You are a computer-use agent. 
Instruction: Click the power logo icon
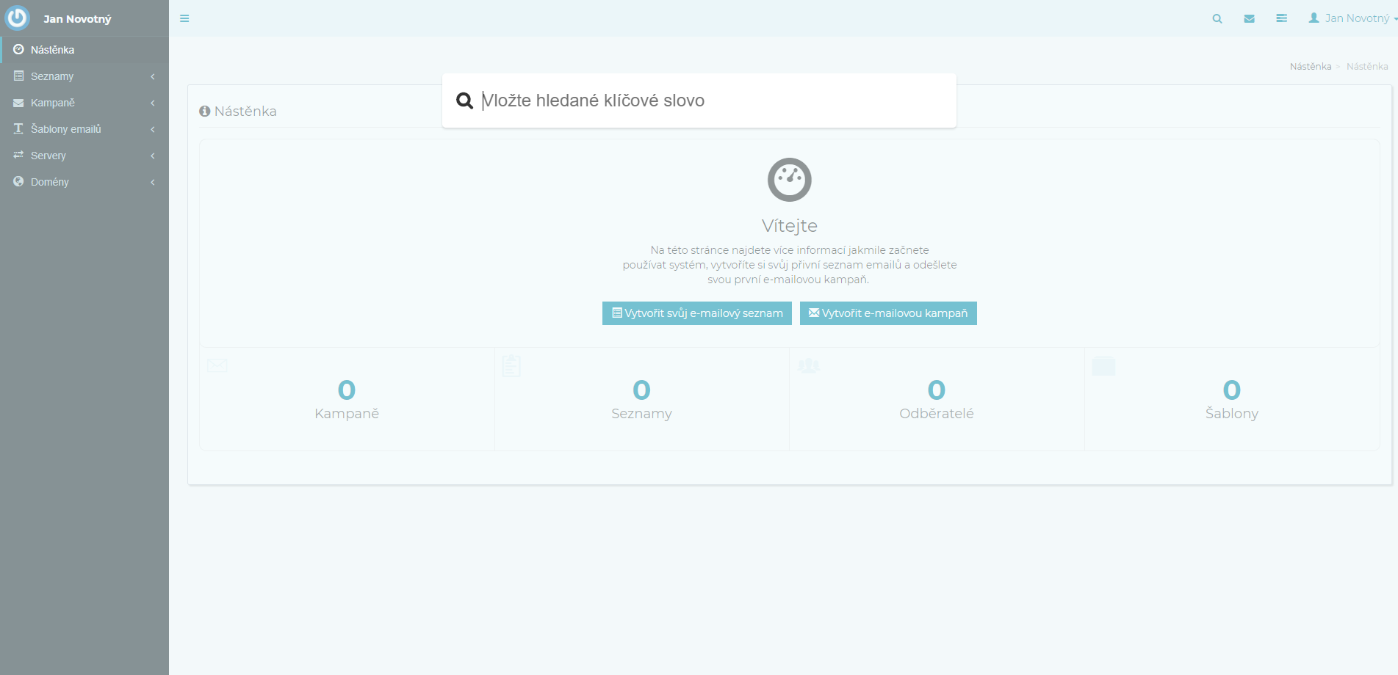[18, 18]
